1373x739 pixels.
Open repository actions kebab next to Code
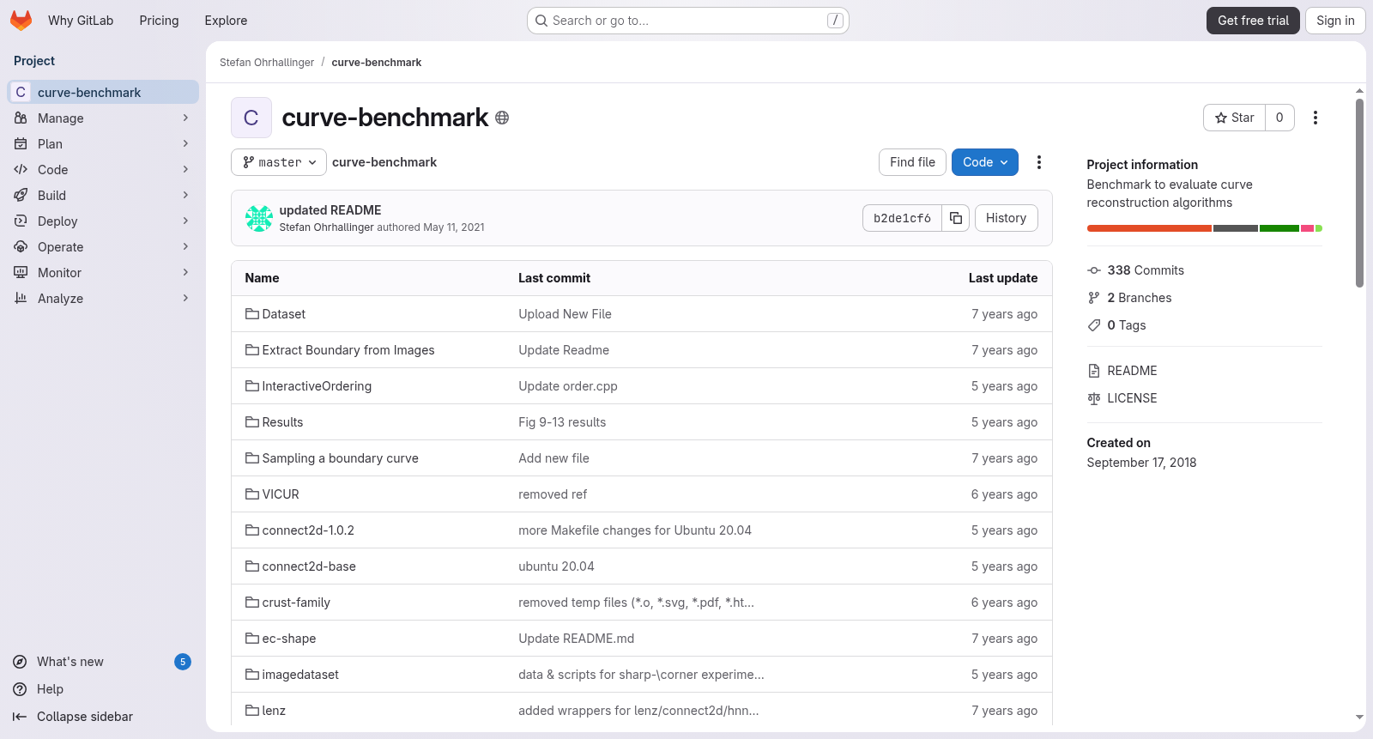1038,162
